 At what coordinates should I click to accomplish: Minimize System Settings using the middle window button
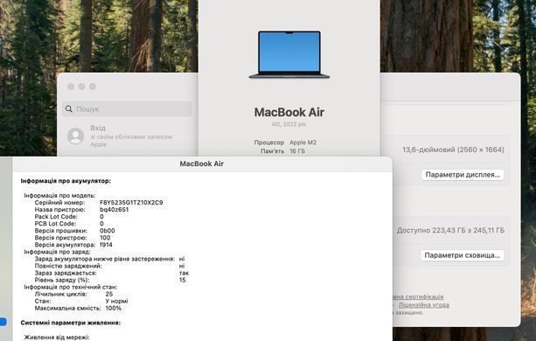click(81, 87)
